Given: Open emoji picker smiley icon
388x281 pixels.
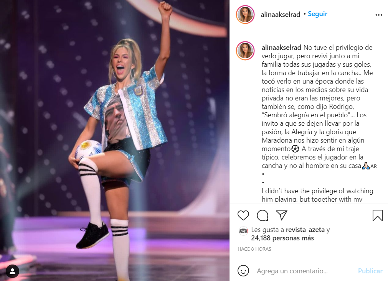Looking at the screenshot, I should pyautogui.click(x=243, y=271).
